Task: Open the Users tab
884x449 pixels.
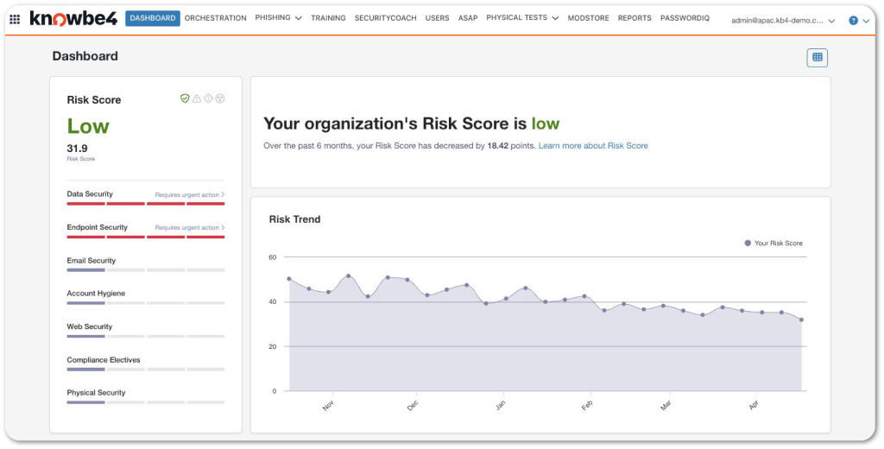Action: click(x=438, y=18)
